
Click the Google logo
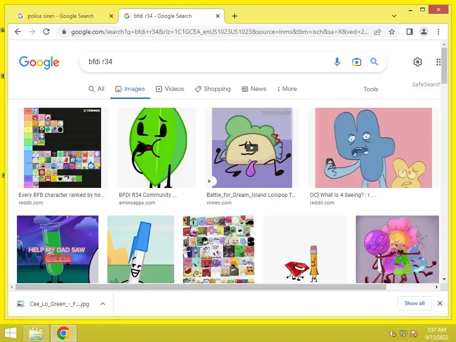coord(39,62)
